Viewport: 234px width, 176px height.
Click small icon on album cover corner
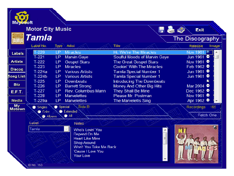tap(215, 127)
